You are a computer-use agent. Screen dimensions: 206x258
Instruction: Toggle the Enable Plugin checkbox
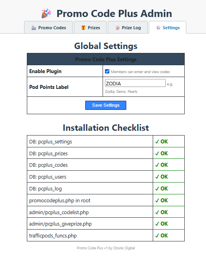pos(107,72)
